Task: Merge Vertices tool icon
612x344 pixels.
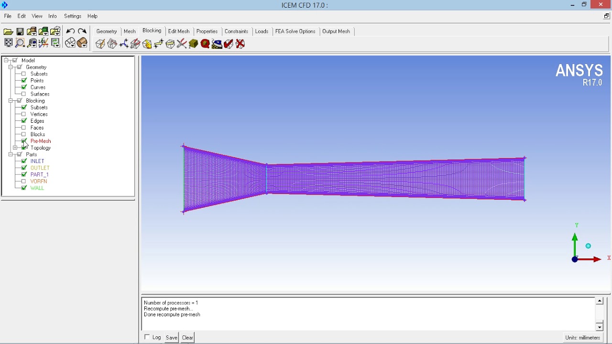Action: click(x=124, y=44)
